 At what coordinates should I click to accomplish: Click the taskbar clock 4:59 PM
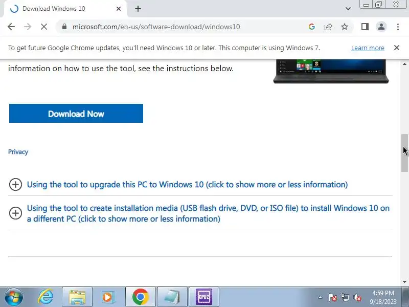(x=383, y=293)
